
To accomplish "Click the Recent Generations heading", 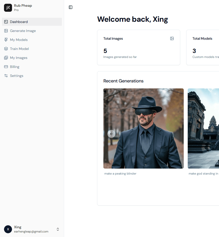I will click(x=123, y=81).
